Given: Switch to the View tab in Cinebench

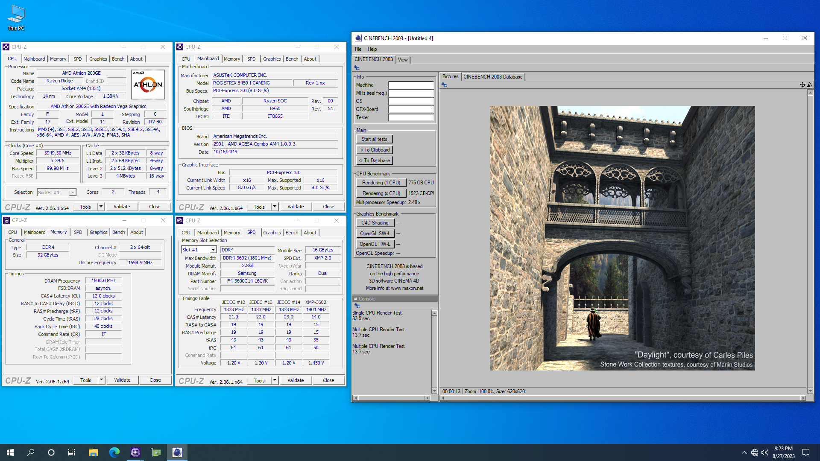Looking at the screenshot, I should [x=403, y=60].
